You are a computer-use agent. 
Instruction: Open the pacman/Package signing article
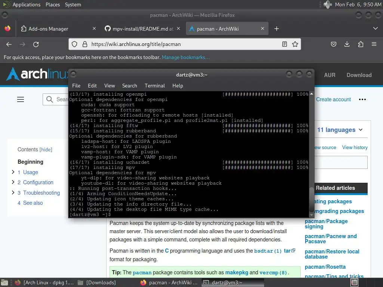click(x=326, y=224)
